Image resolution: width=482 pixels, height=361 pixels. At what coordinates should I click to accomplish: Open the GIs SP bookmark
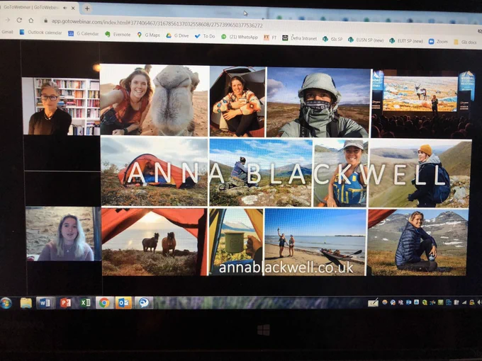(x=332, y=40)
